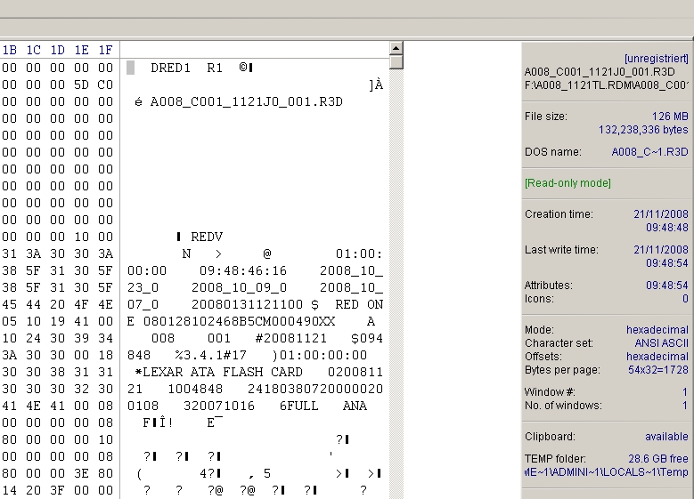Click the 1D column offset header

57,50
